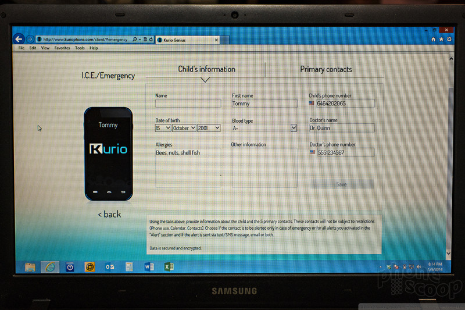Viewport: 465px width, 310px height.
Task: Open the browser Home icon
Action: point(433,39)
